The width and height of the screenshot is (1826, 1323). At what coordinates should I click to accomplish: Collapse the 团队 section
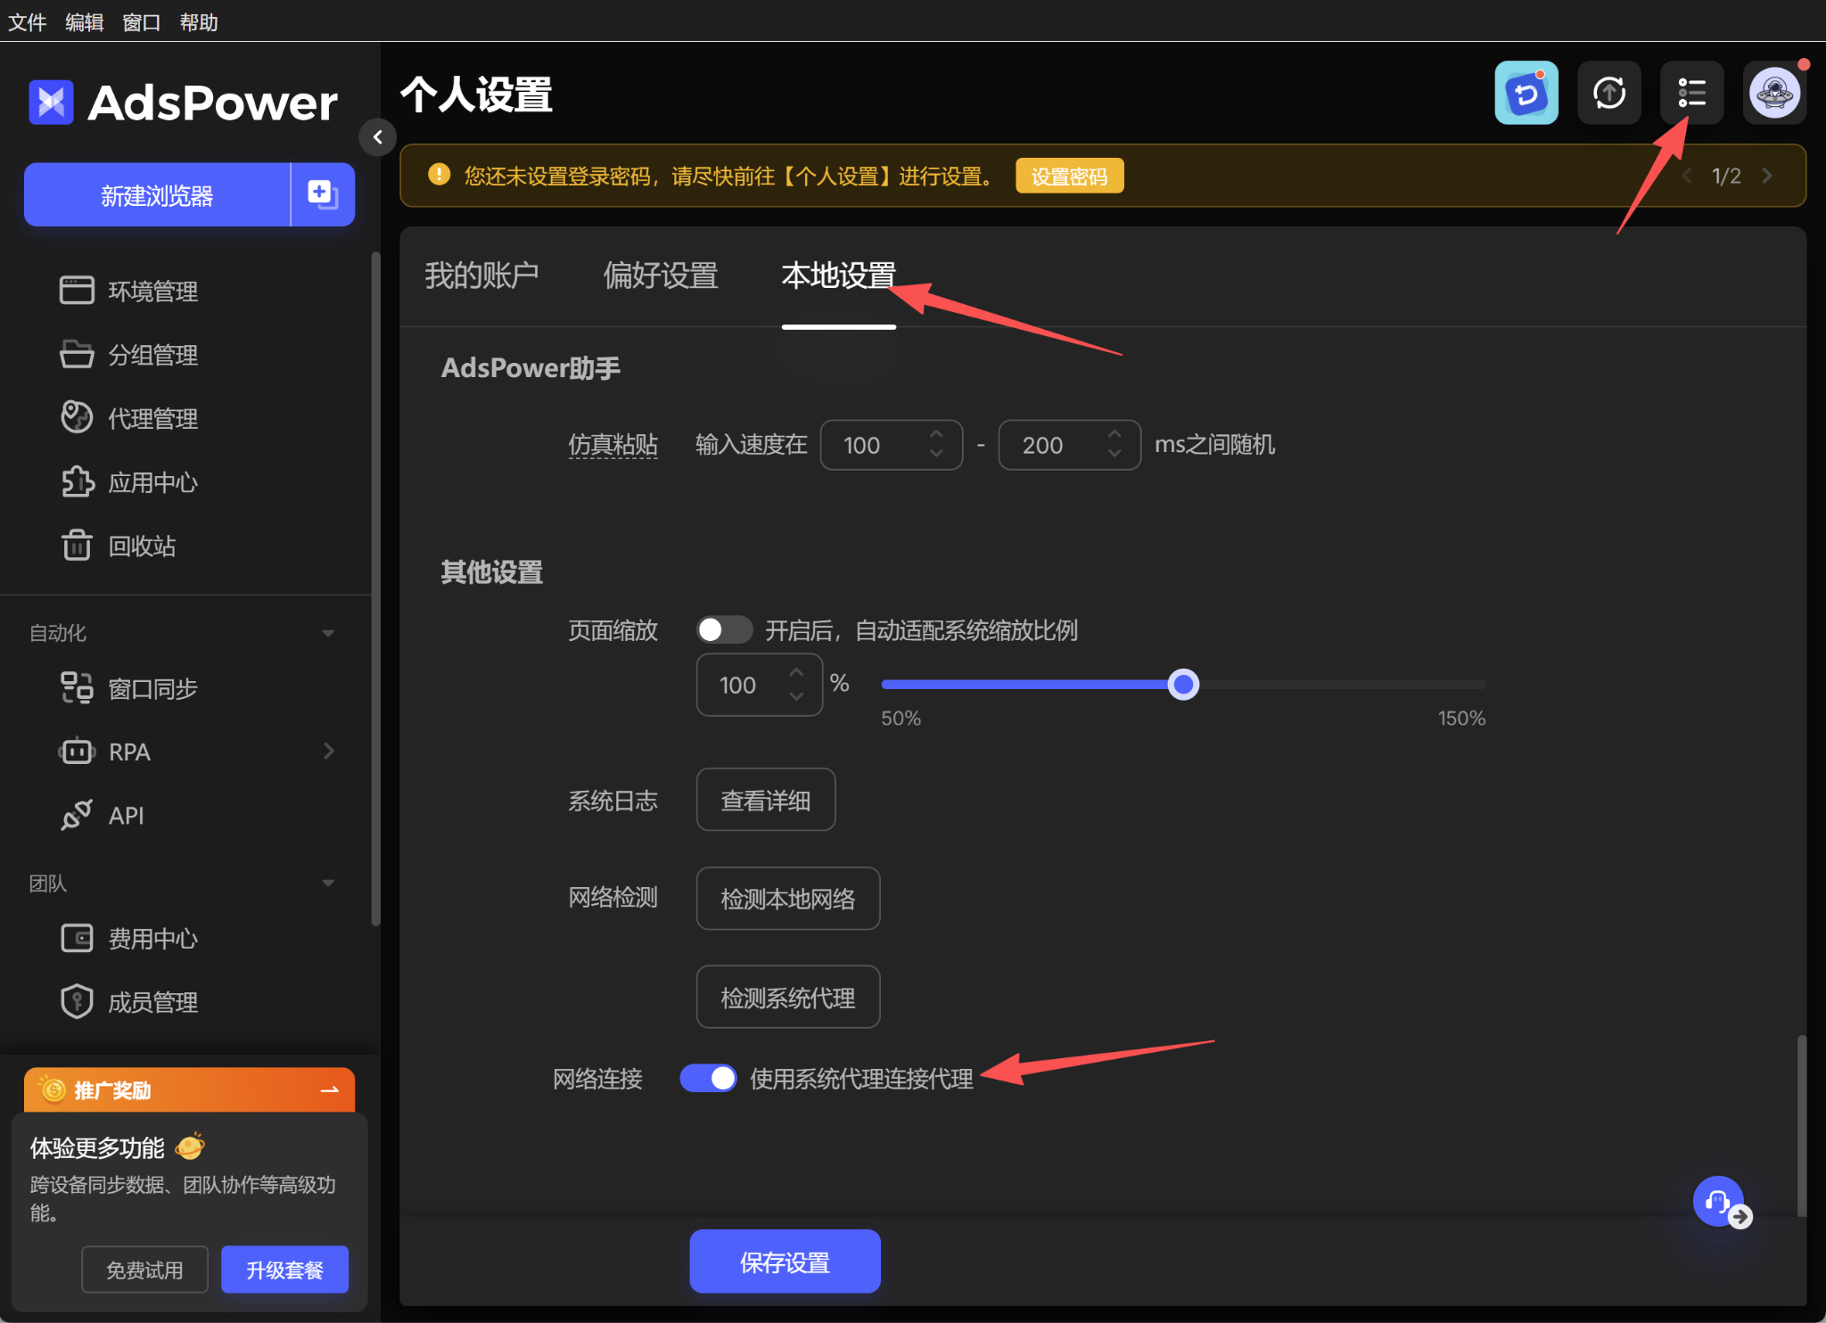328,883
